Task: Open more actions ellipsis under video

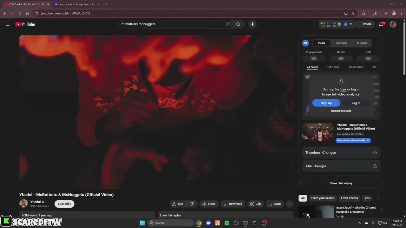Action: click(290, 204)
